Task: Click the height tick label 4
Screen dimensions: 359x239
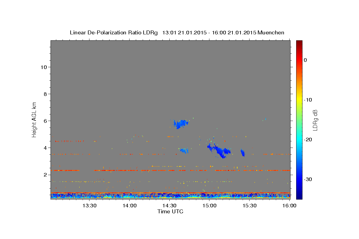Action: pos(45,148)
